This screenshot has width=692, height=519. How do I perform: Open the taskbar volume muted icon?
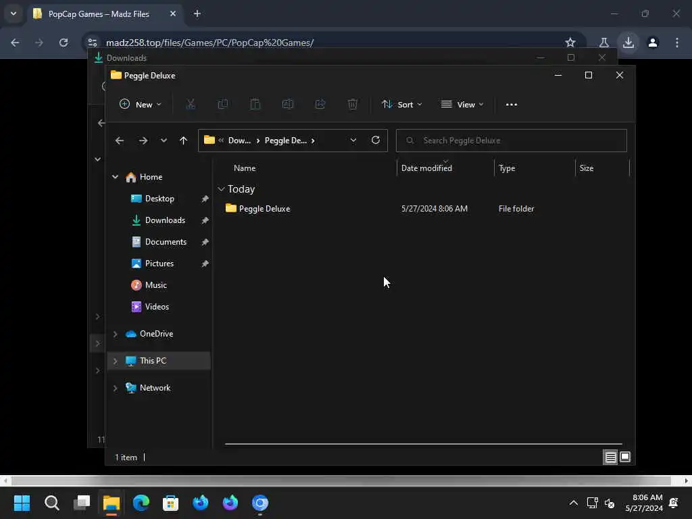(x=610, y=503)
